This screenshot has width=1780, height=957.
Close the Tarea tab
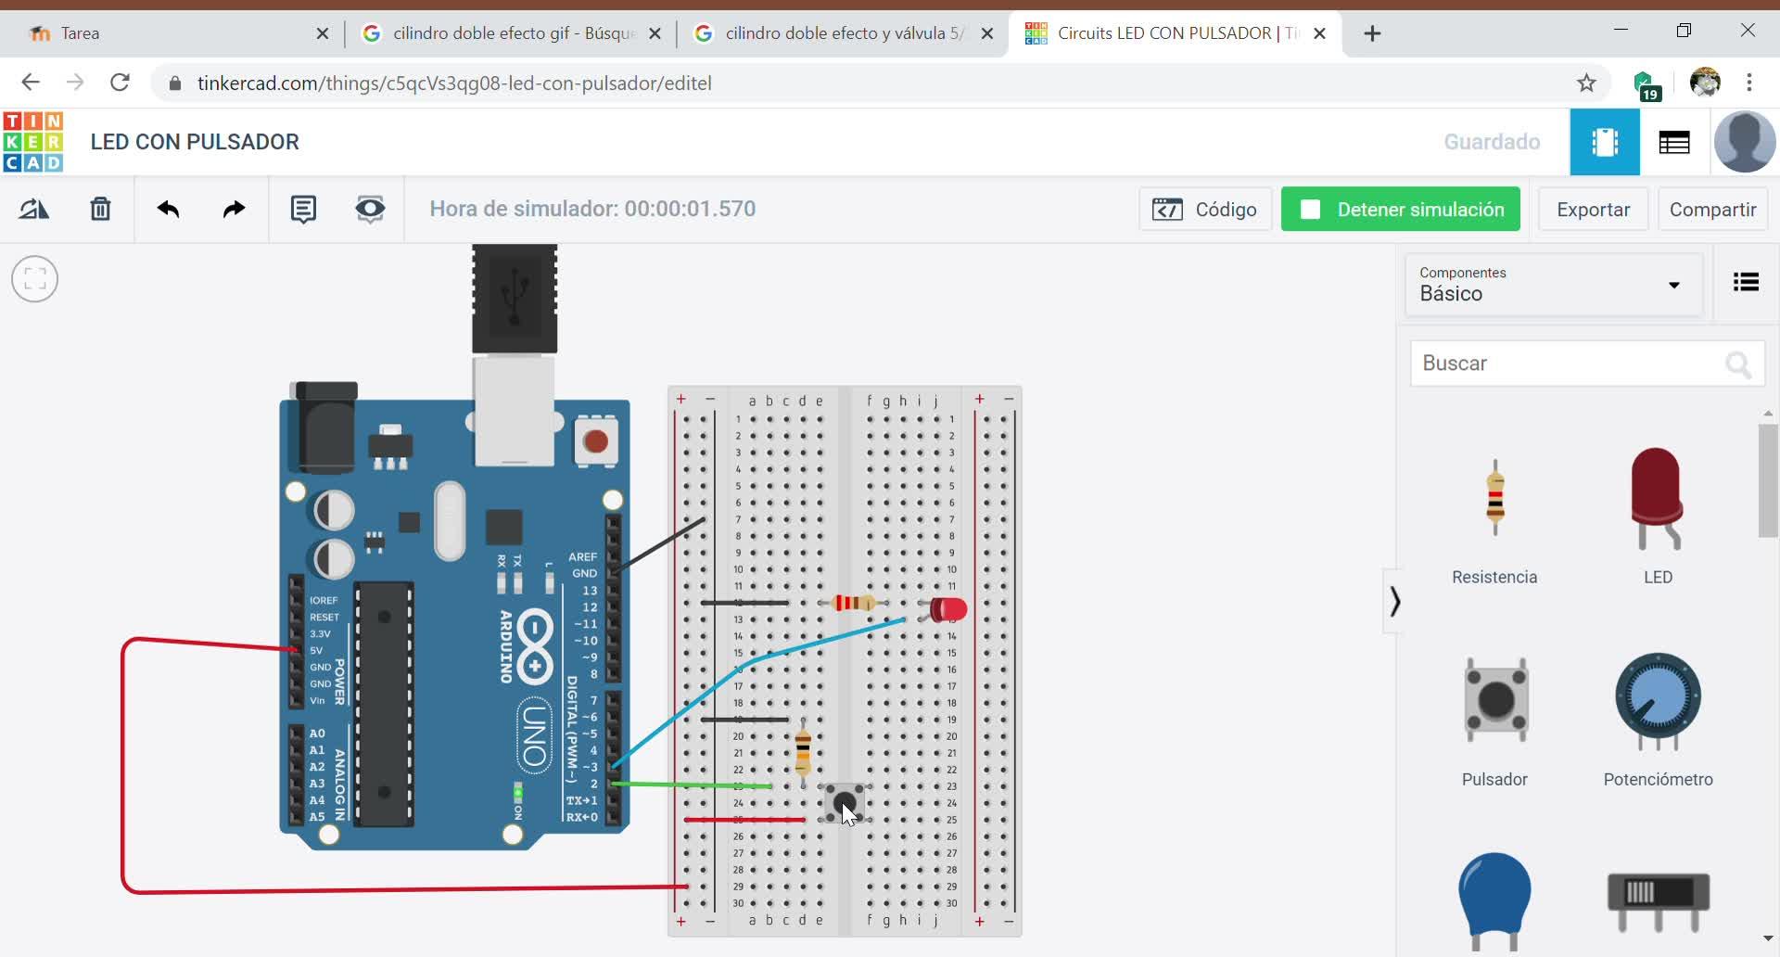point(323,33)
